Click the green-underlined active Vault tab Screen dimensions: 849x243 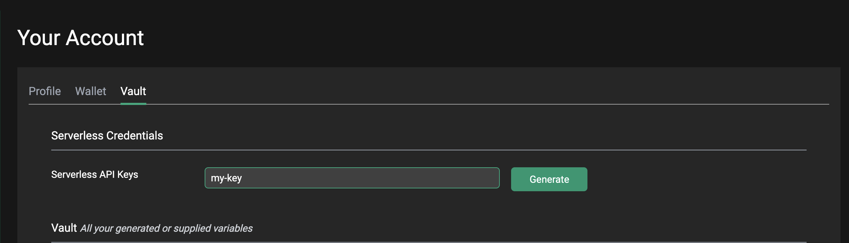pyautogui.click(x=133, y=91)
